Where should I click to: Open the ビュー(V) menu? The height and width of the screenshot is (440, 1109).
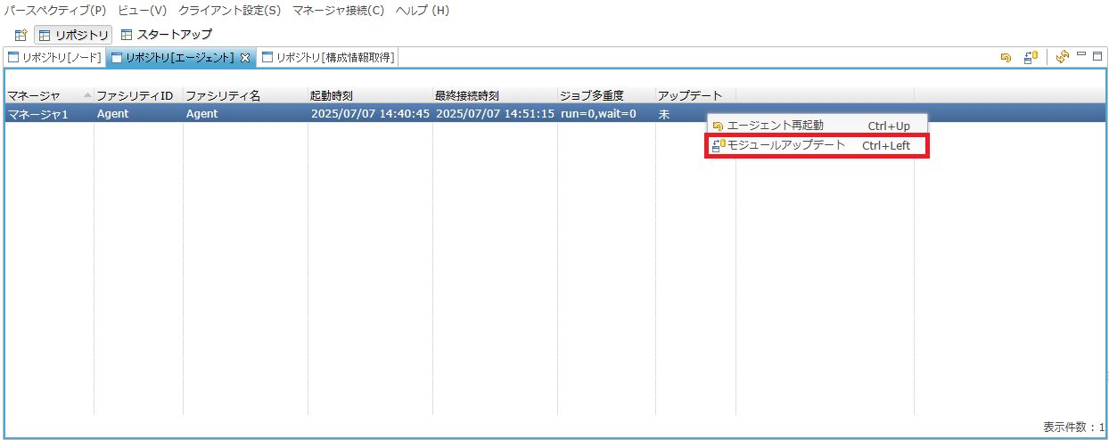pos(142,11)
